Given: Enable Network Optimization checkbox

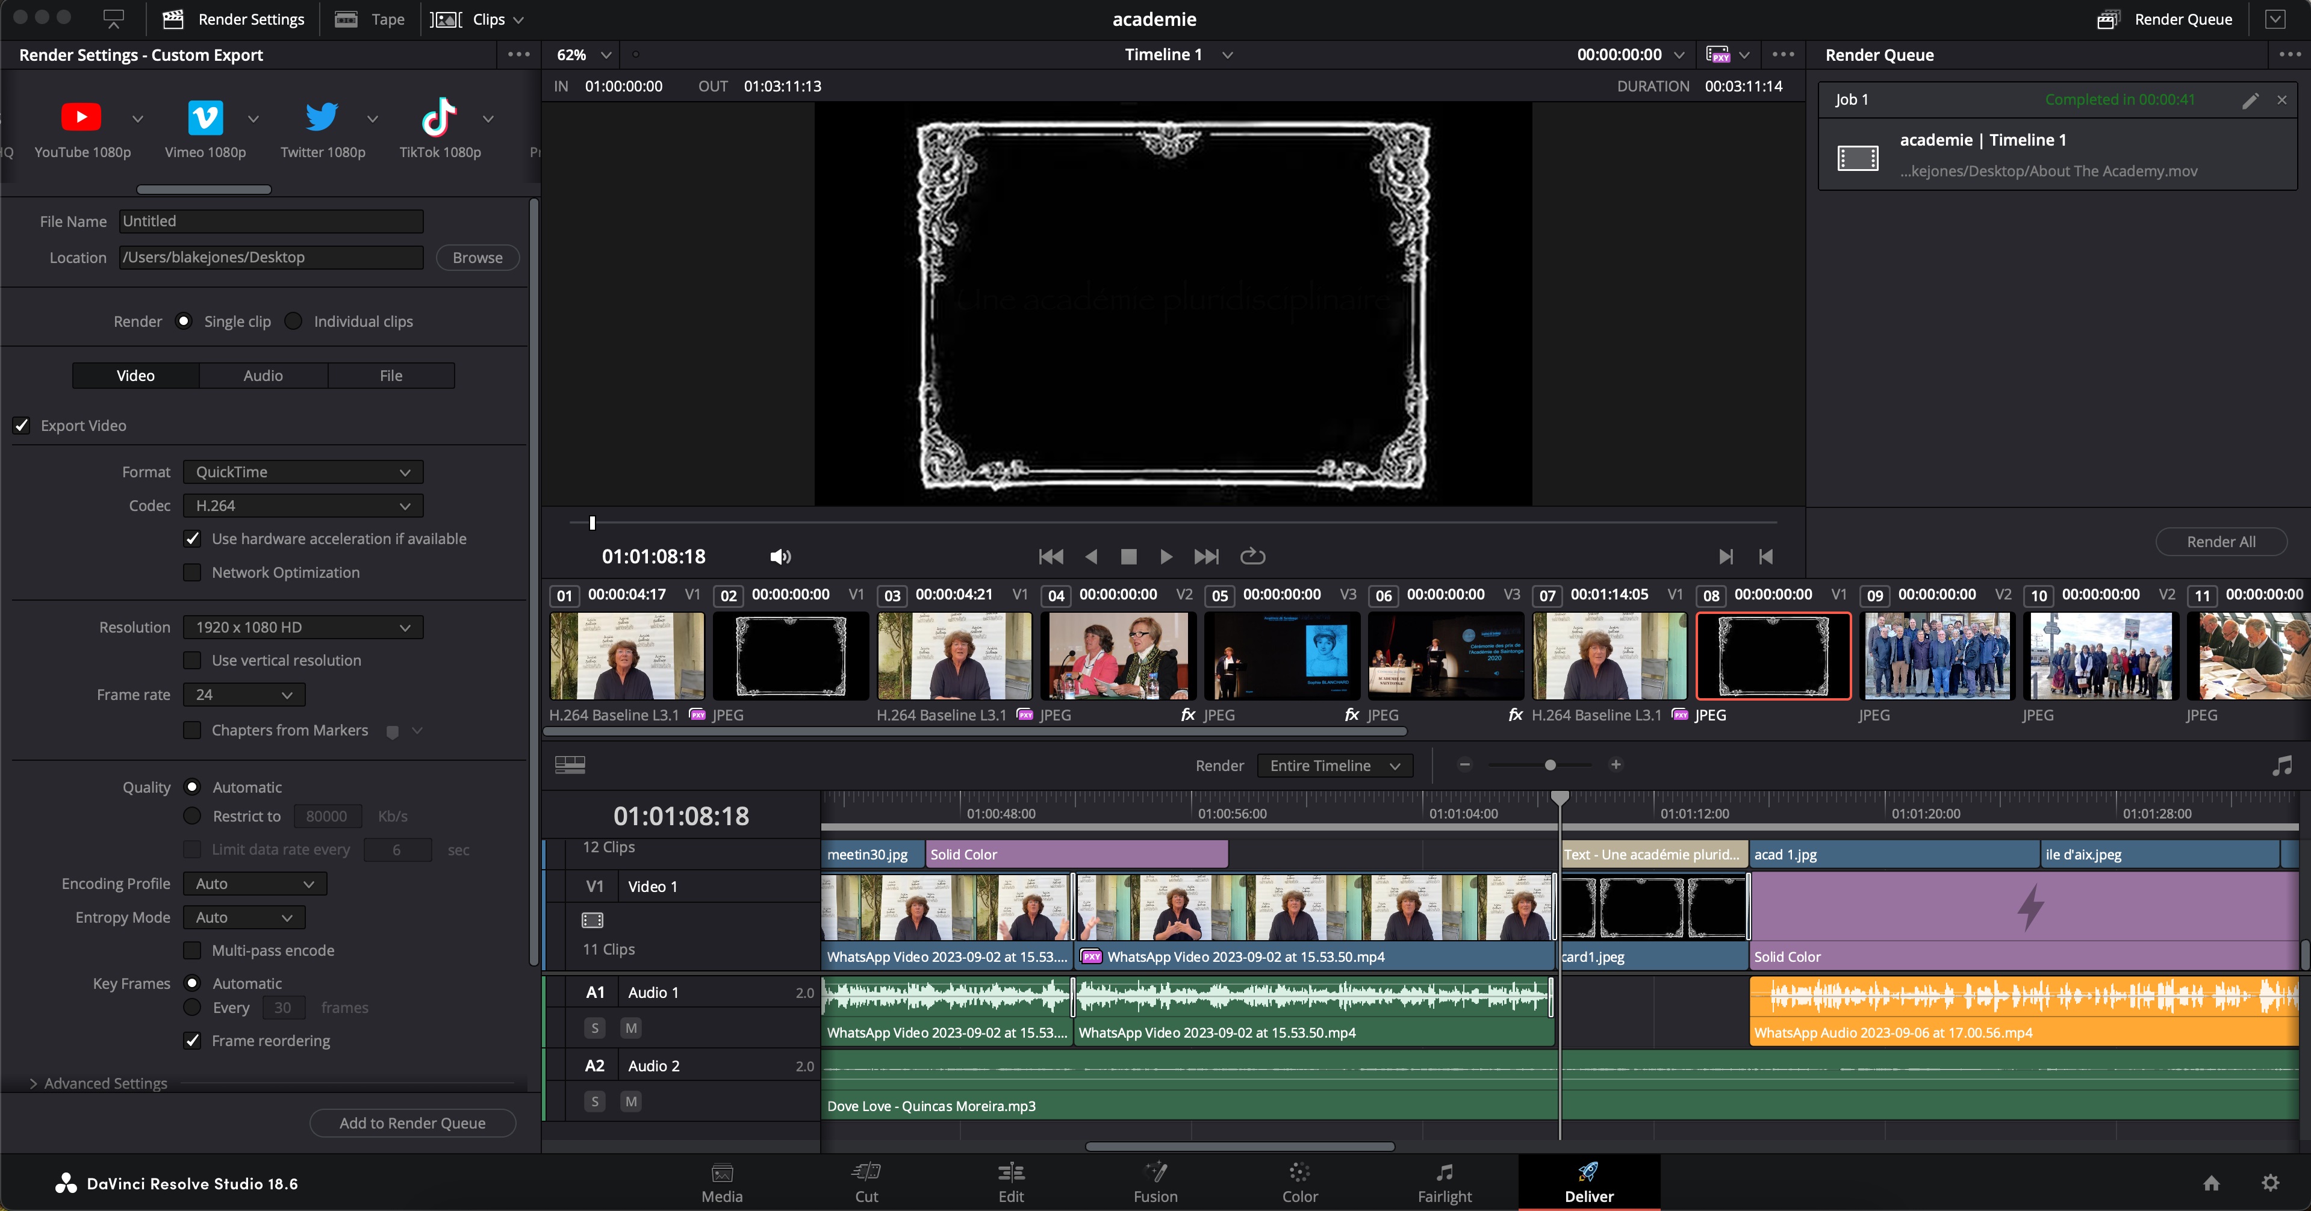Looking at the screenshot, I should (x=192, y=572).
